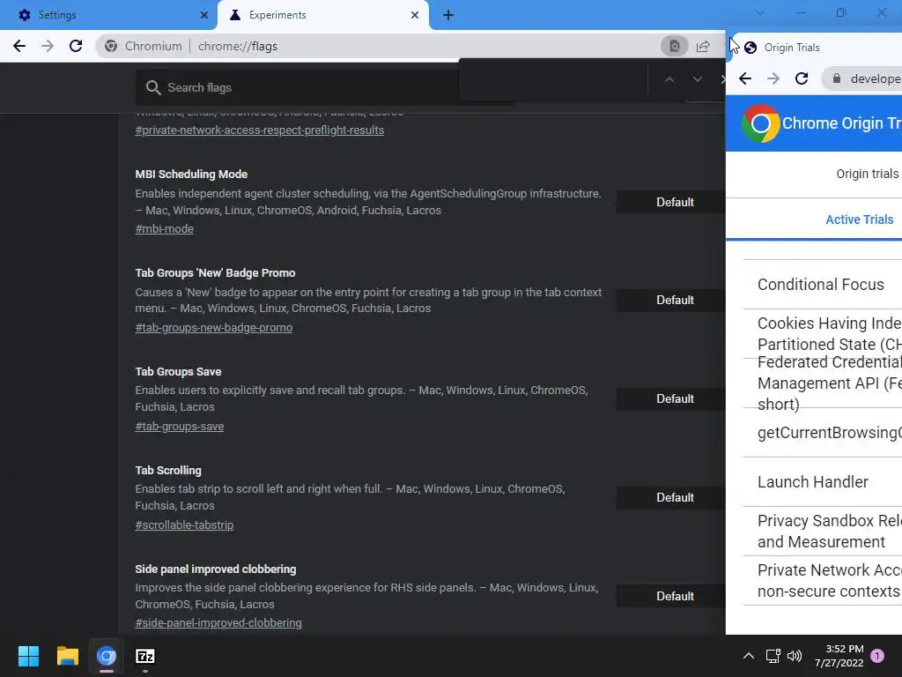The height and width of the screenshot is (677, 902).
Task: Open the #mbi-mode flag link
Action: pyautogui.click(x=164, y=229)
